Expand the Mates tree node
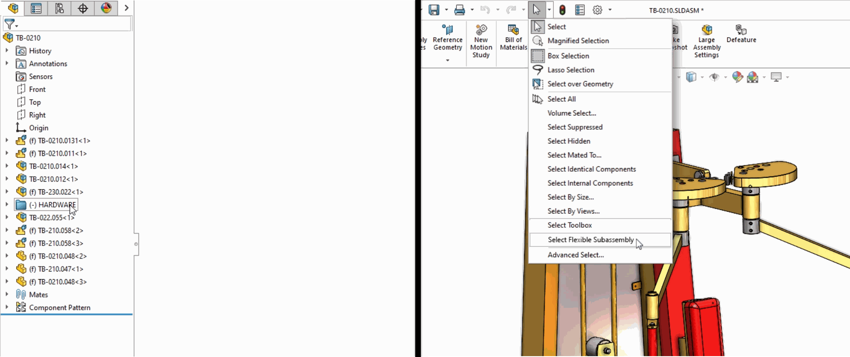Image resolution: width=850 pixels, height=357 pixels. pyautogui.click(x=7, y=294)
